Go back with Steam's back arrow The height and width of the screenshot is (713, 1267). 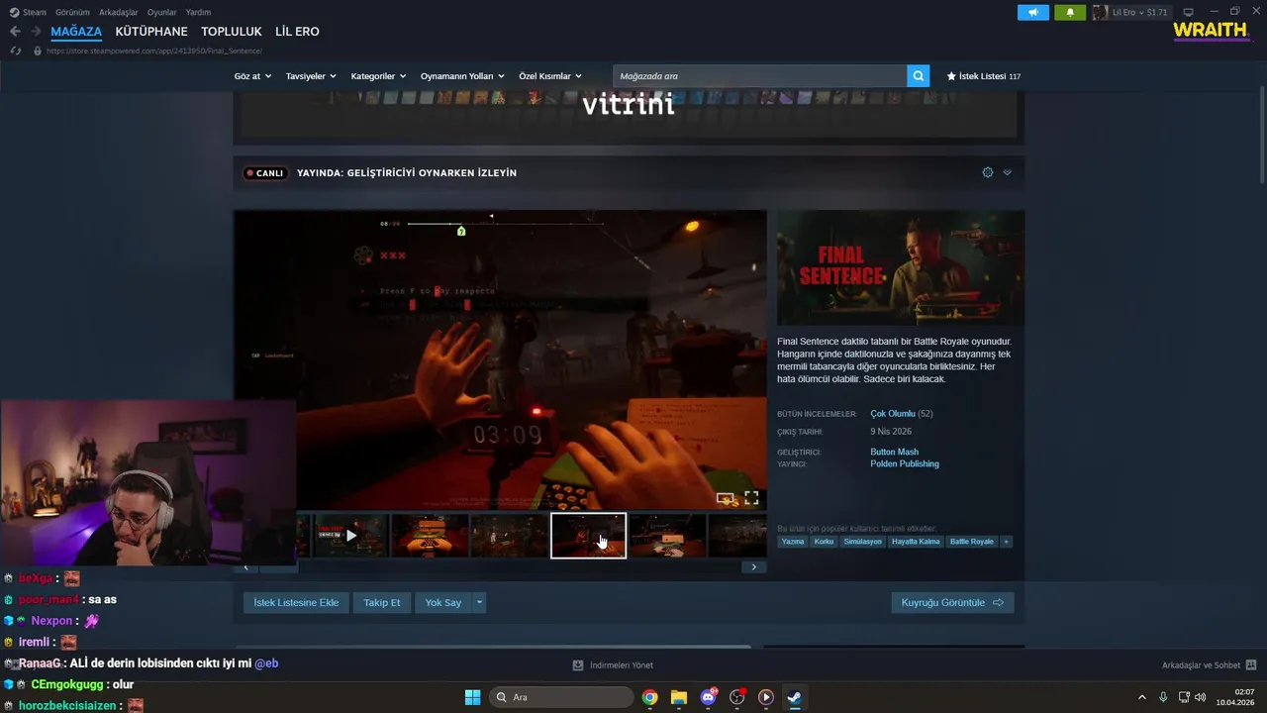coord(15,32)
